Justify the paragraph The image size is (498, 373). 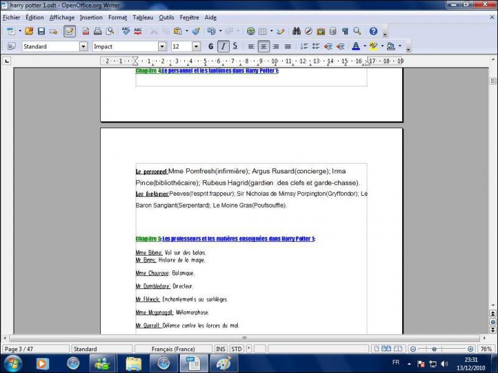point(288,47)
